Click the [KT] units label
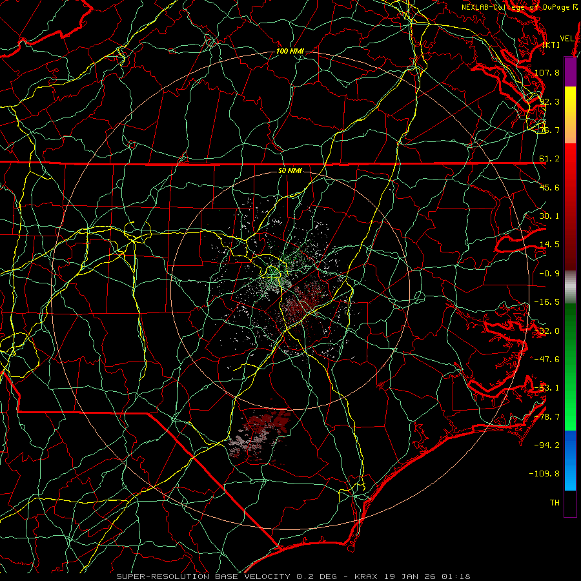The height and width of the screenshot is (581, 581). [551, 45]
